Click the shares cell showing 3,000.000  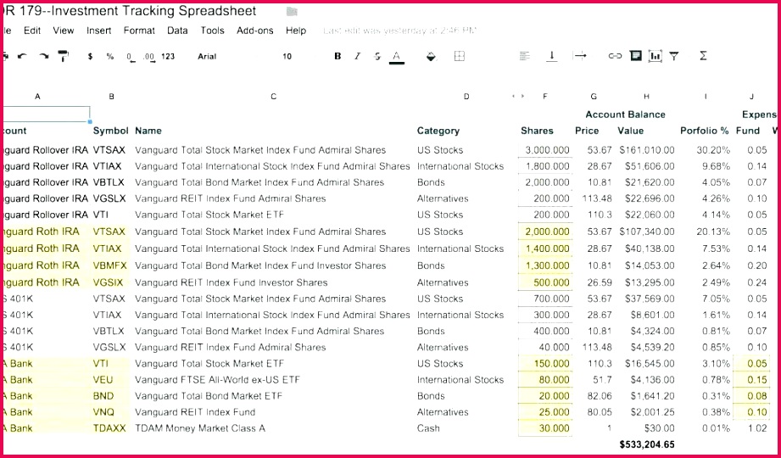(x=545, y=150)
